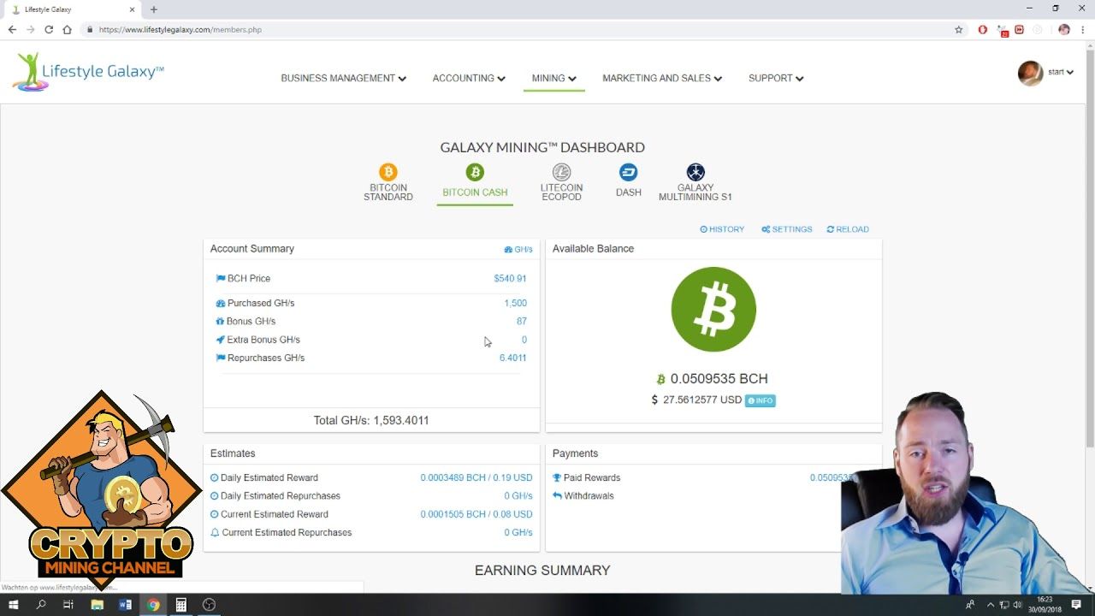The height and width of the screenshot is (616, 1095).
Task: Select the Litecoin Ecopod coin icon
Action: 561,173
